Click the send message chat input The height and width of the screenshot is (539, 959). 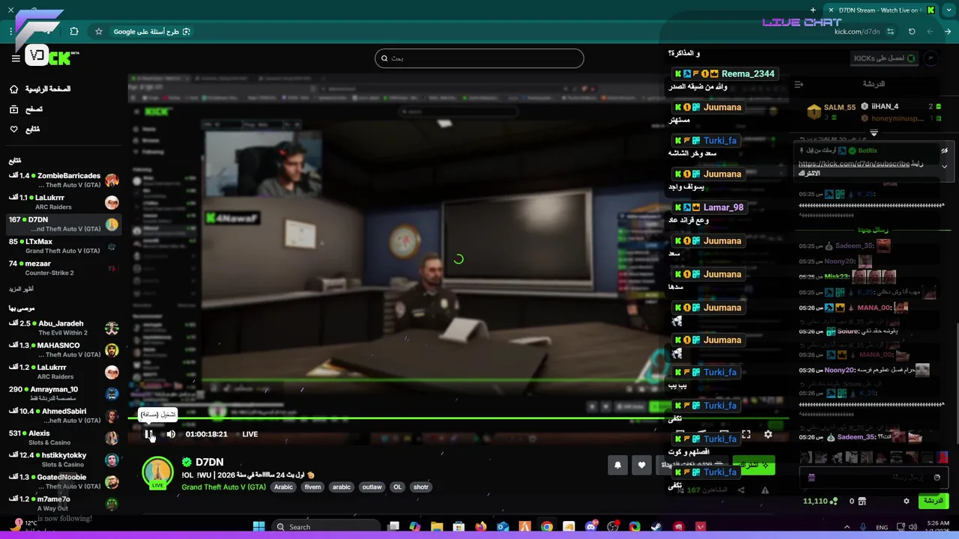point(874,477)
